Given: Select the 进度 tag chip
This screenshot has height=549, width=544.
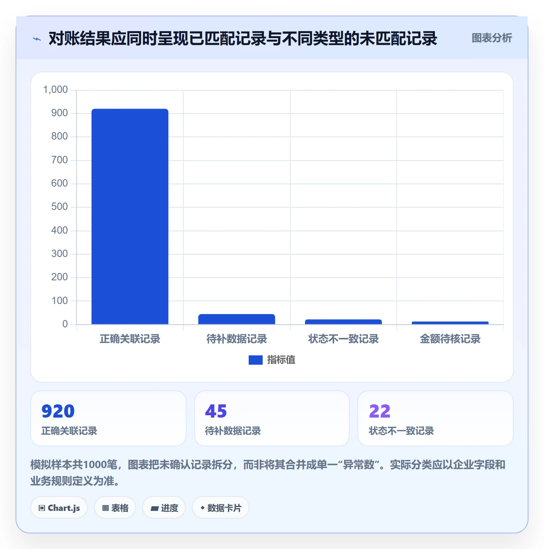Looking at the screenshot, I should coord(164,508).
